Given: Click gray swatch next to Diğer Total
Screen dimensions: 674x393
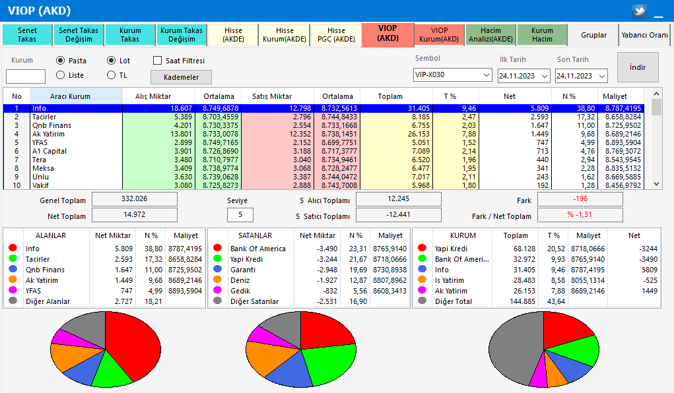Looking at the screenshot, I should pos(422,300).
